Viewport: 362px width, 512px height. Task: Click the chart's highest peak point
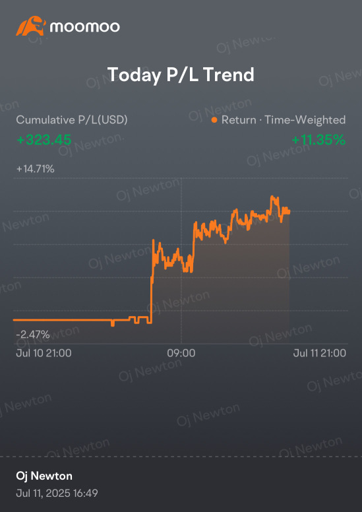pos(272,197)
